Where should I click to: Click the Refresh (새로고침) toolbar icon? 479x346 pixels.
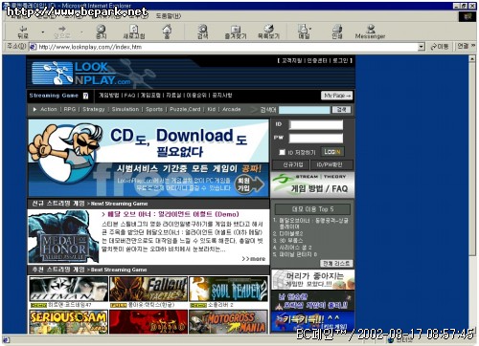pos(134,32)
